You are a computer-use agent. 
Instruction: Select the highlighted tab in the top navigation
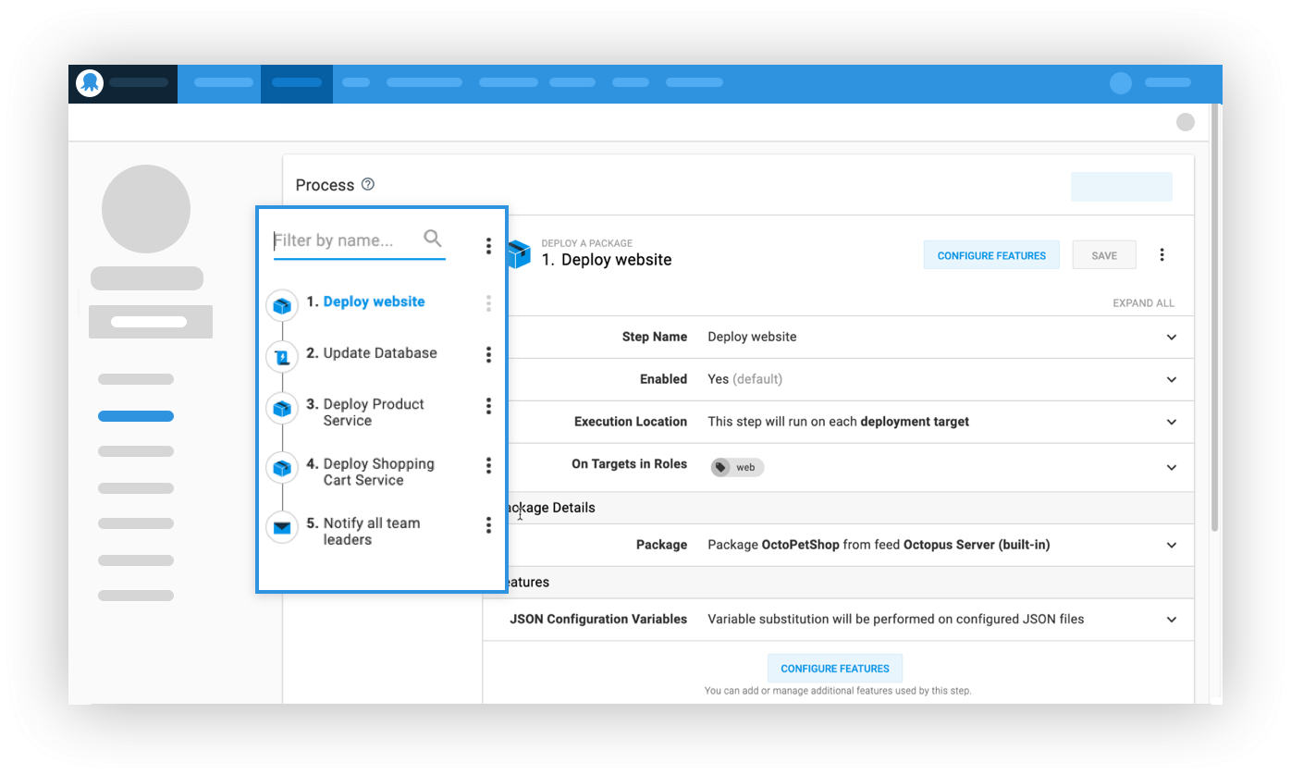click(x=297, y=82)
